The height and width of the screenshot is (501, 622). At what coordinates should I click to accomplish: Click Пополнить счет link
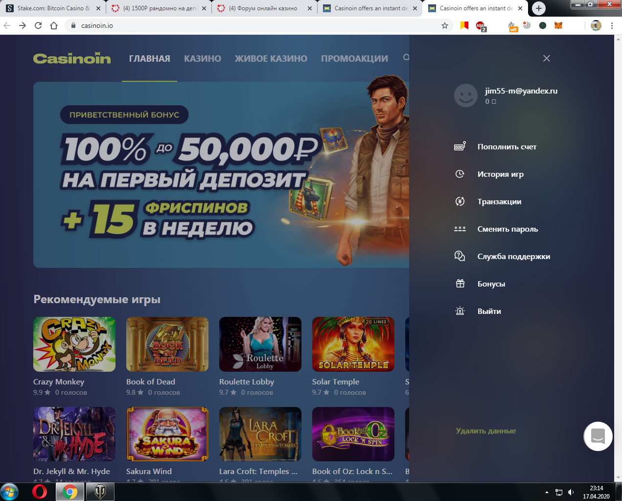point(507,146)
